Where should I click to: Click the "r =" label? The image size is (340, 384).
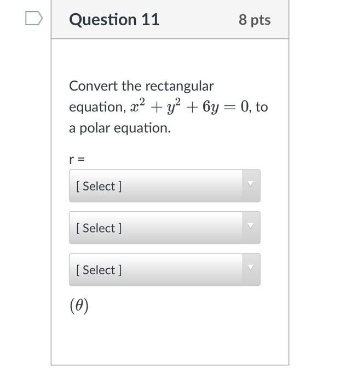[77, 159]
